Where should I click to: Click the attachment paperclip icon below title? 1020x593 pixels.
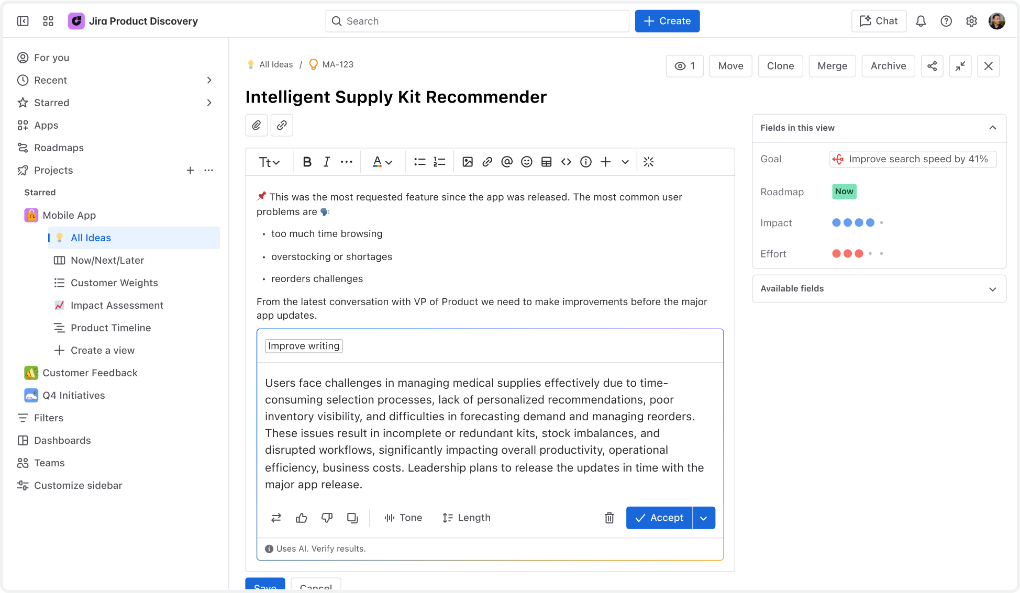pos(257,125)
